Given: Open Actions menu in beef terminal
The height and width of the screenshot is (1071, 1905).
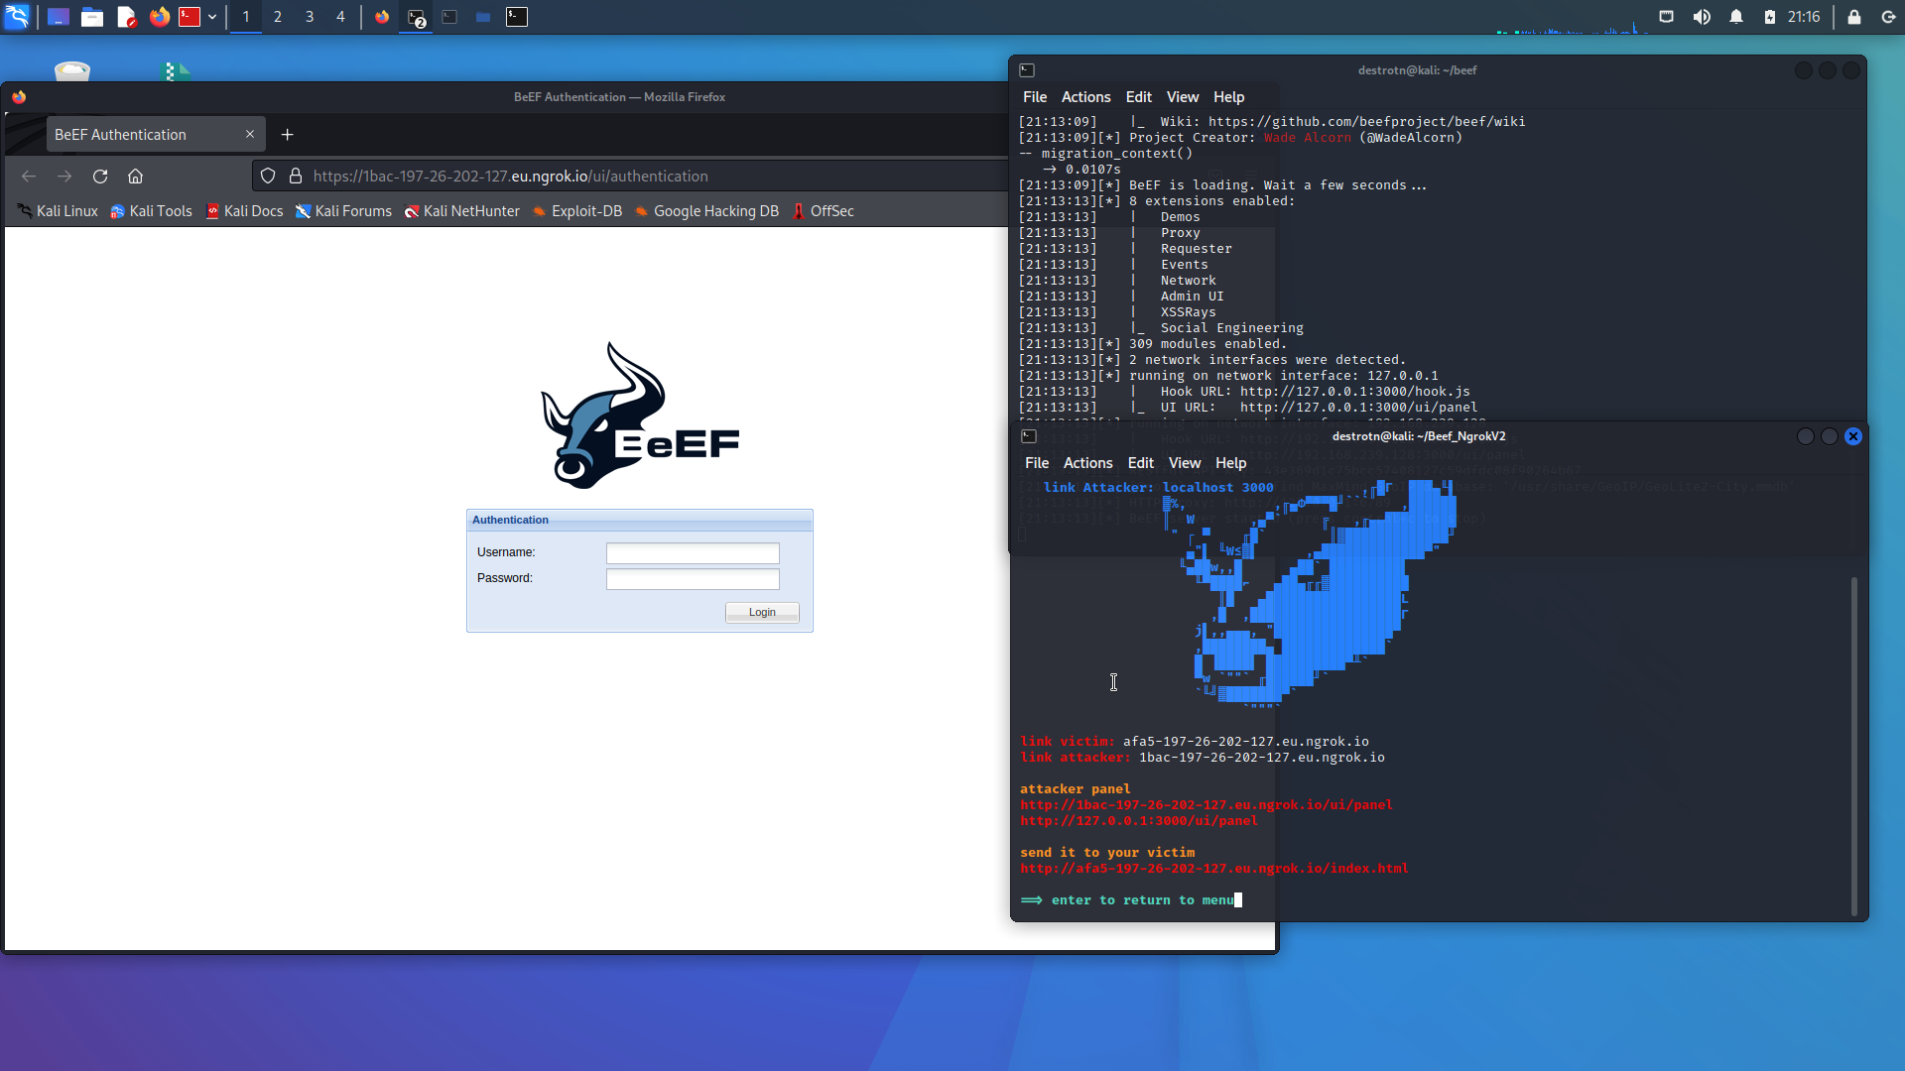Looking at the screenshot, I should click(x=1085, y=97).
